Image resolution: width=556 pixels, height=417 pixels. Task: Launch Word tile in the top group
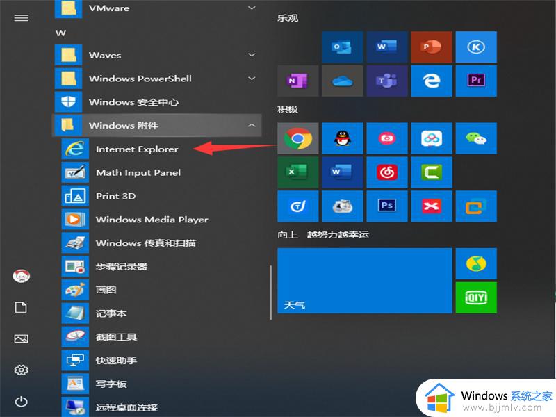click(x=387, y=47)
